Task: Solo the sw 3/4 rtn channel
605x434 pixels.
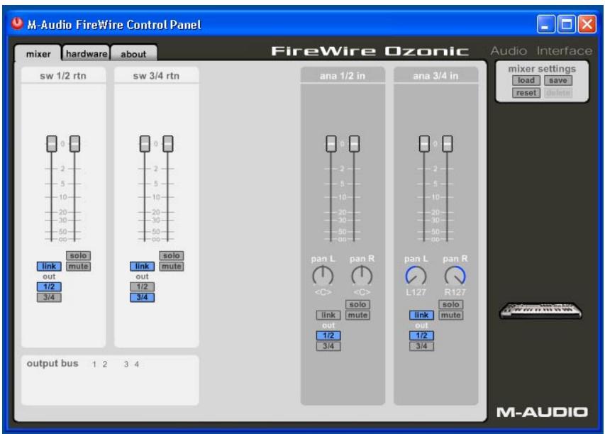Action: pyautogui.click(x=172, y=255)
